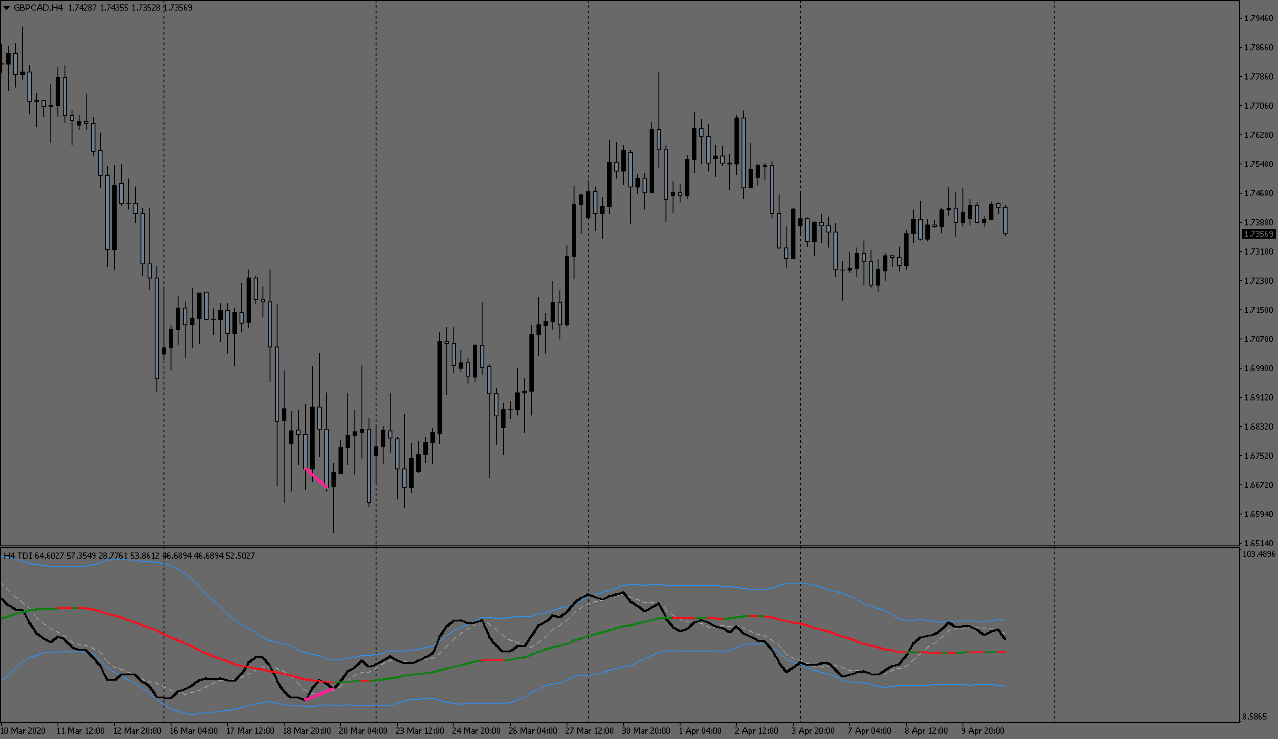The width and height of the screenshot is (1278, 739).
Task: Open the dropdown triangle beside GBPCAD,H4
Action: (x=6, y=8)
